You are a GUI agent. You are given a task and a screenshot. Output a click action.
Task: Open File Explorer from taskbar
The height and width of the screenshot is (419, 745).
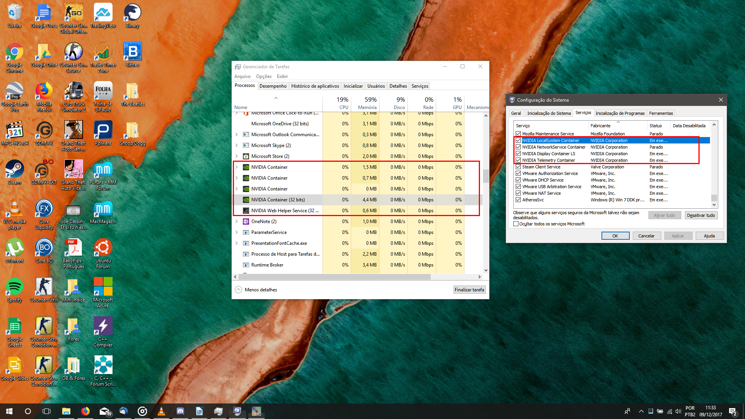66,411
